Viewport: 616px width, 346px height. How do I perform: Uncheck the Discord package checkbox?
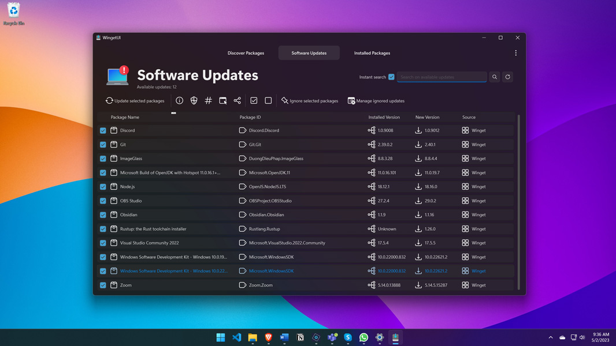coord(103,130)
